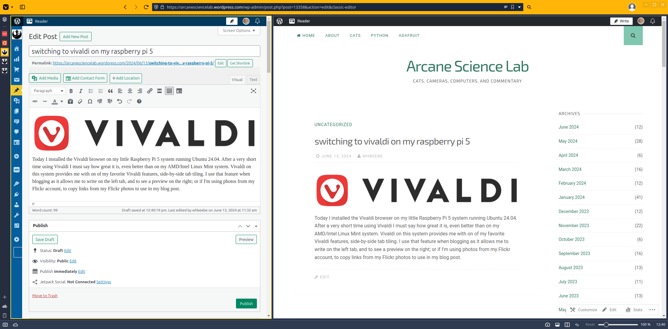Image resolution: width=668 pixels, height=329 pixels.
Task: Enable distraction-free writing mode
Action: 253,91
